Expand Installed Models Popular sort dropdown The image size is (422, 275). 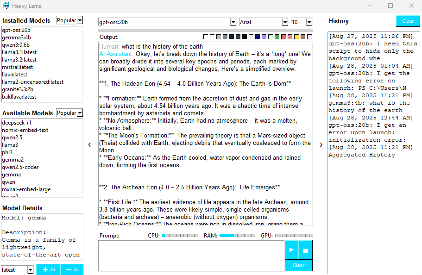[x=80, y=20]
